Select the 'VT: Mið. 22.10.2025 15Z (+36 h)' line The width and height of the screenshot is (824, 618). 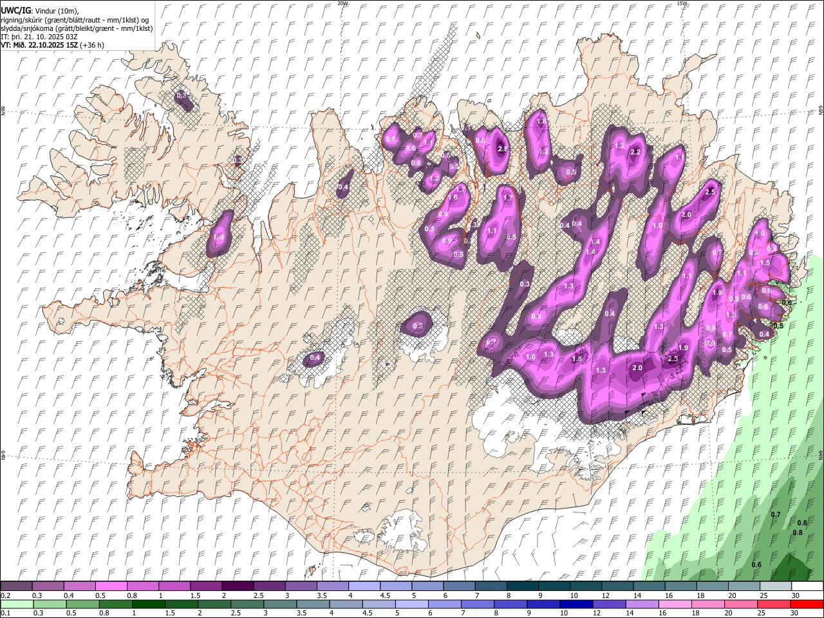(x=52, y=45)
